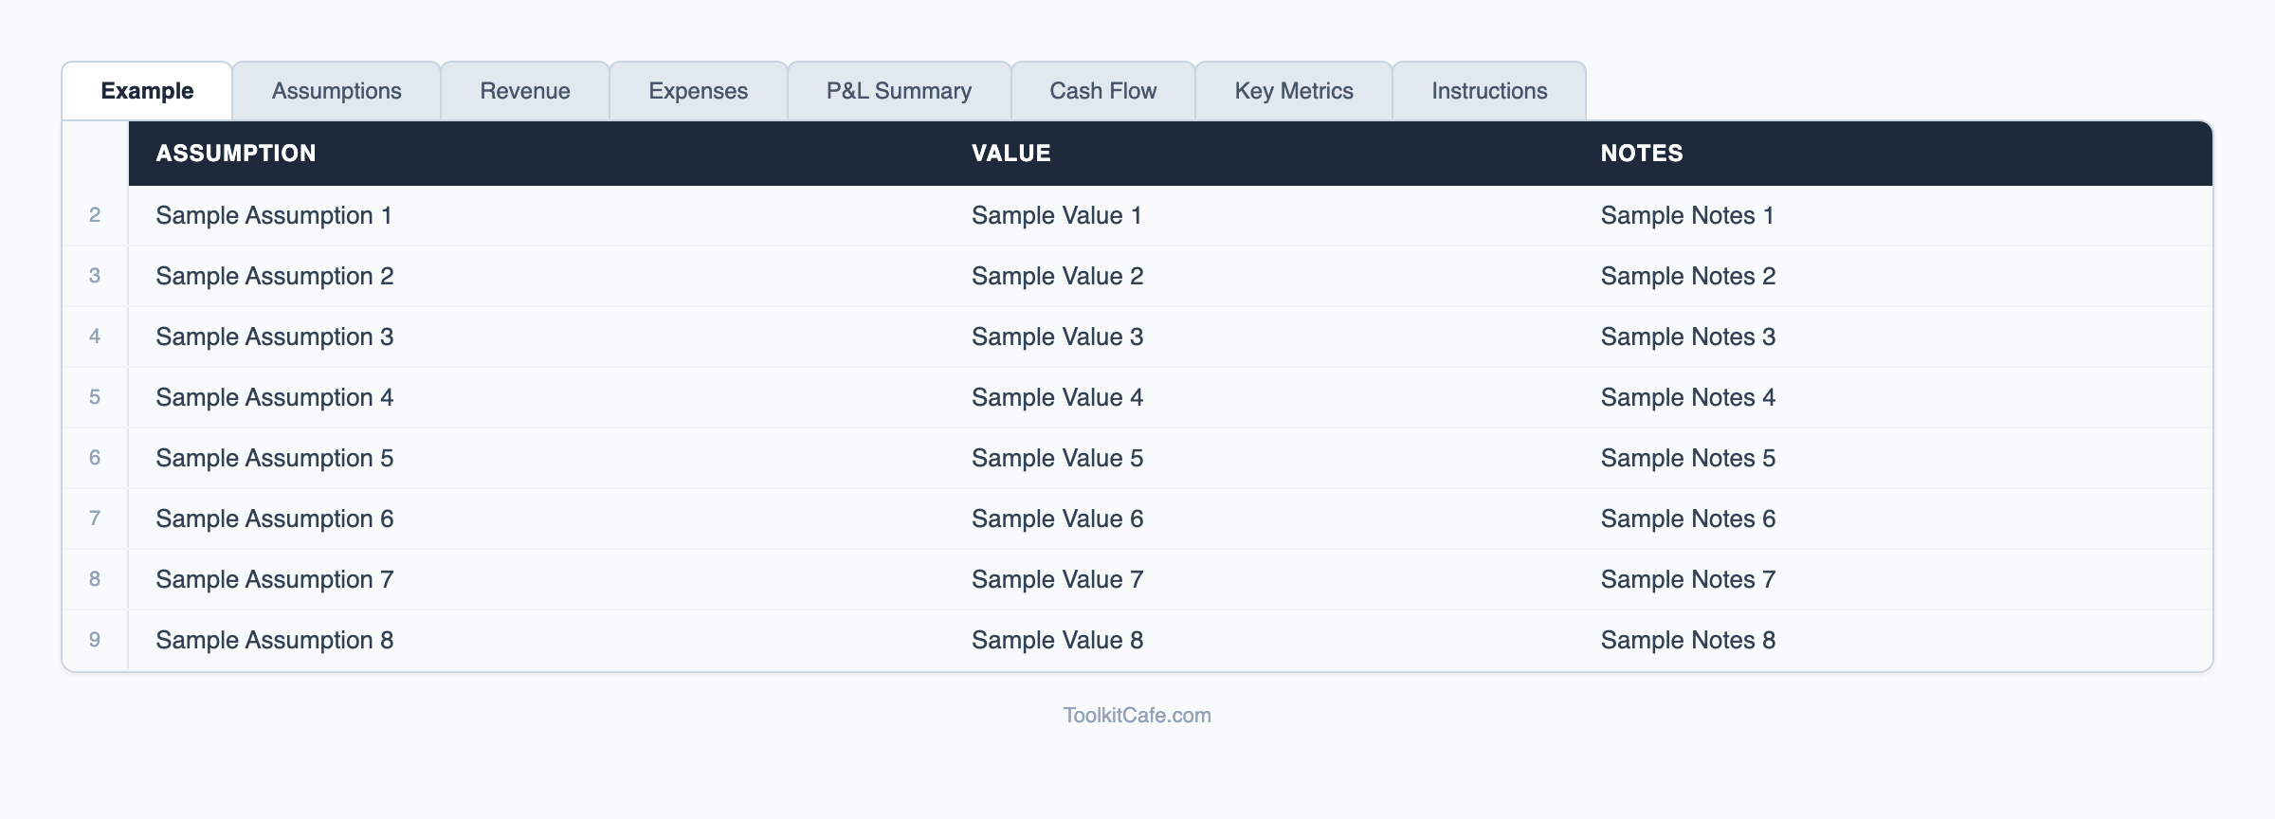Select row number 9 header
Viewport: 2275px width, 819px height.
point(95,641)
